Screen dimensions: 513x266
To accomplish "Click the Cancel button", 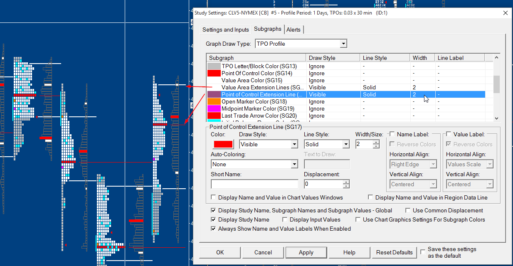I will 263,252.
